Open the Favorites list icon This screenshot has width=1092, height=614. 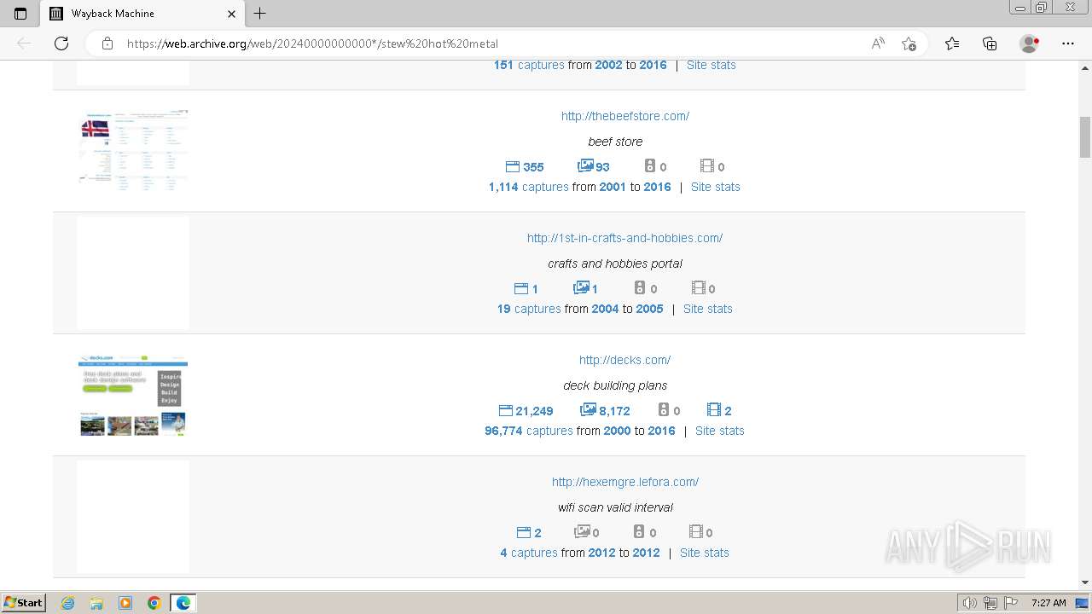(x=952, y=43)
